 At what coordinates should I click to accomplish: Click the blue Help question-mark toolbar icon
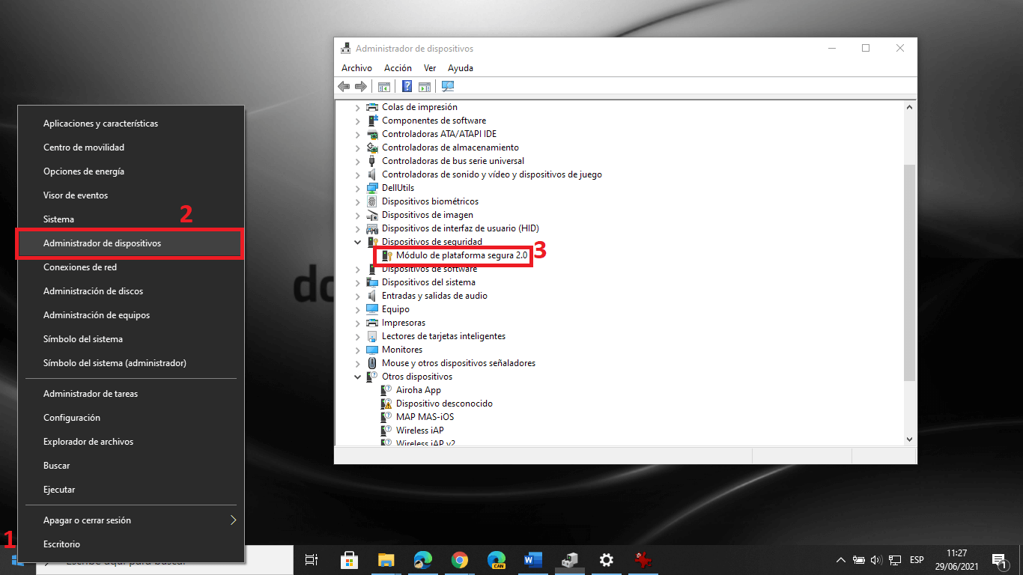tap(407, 86)
